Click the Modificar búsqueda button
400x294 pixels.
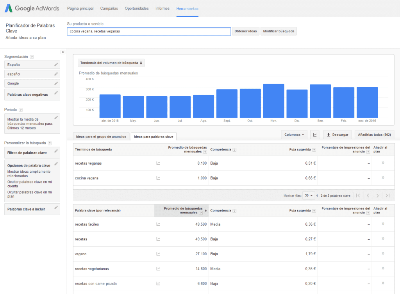(x=279, y=31)
